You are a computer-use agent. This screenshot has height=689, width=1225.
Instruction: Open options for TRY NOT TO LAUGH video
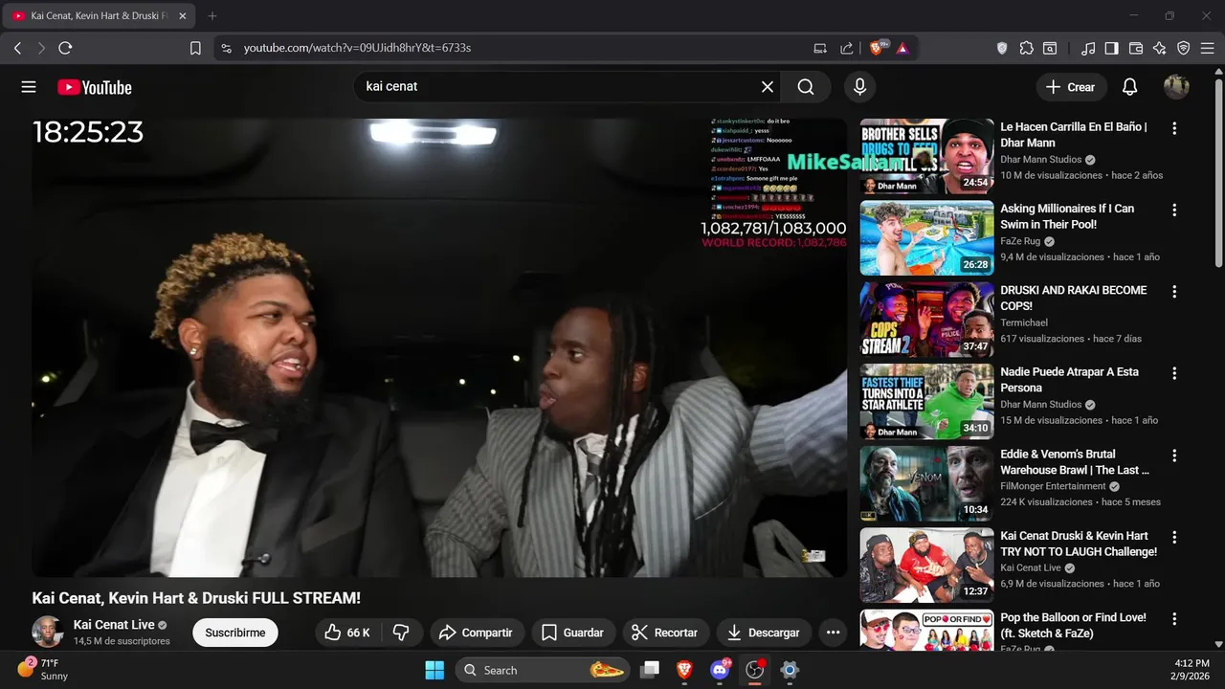pyautogui.click(x=1174, y=537)
